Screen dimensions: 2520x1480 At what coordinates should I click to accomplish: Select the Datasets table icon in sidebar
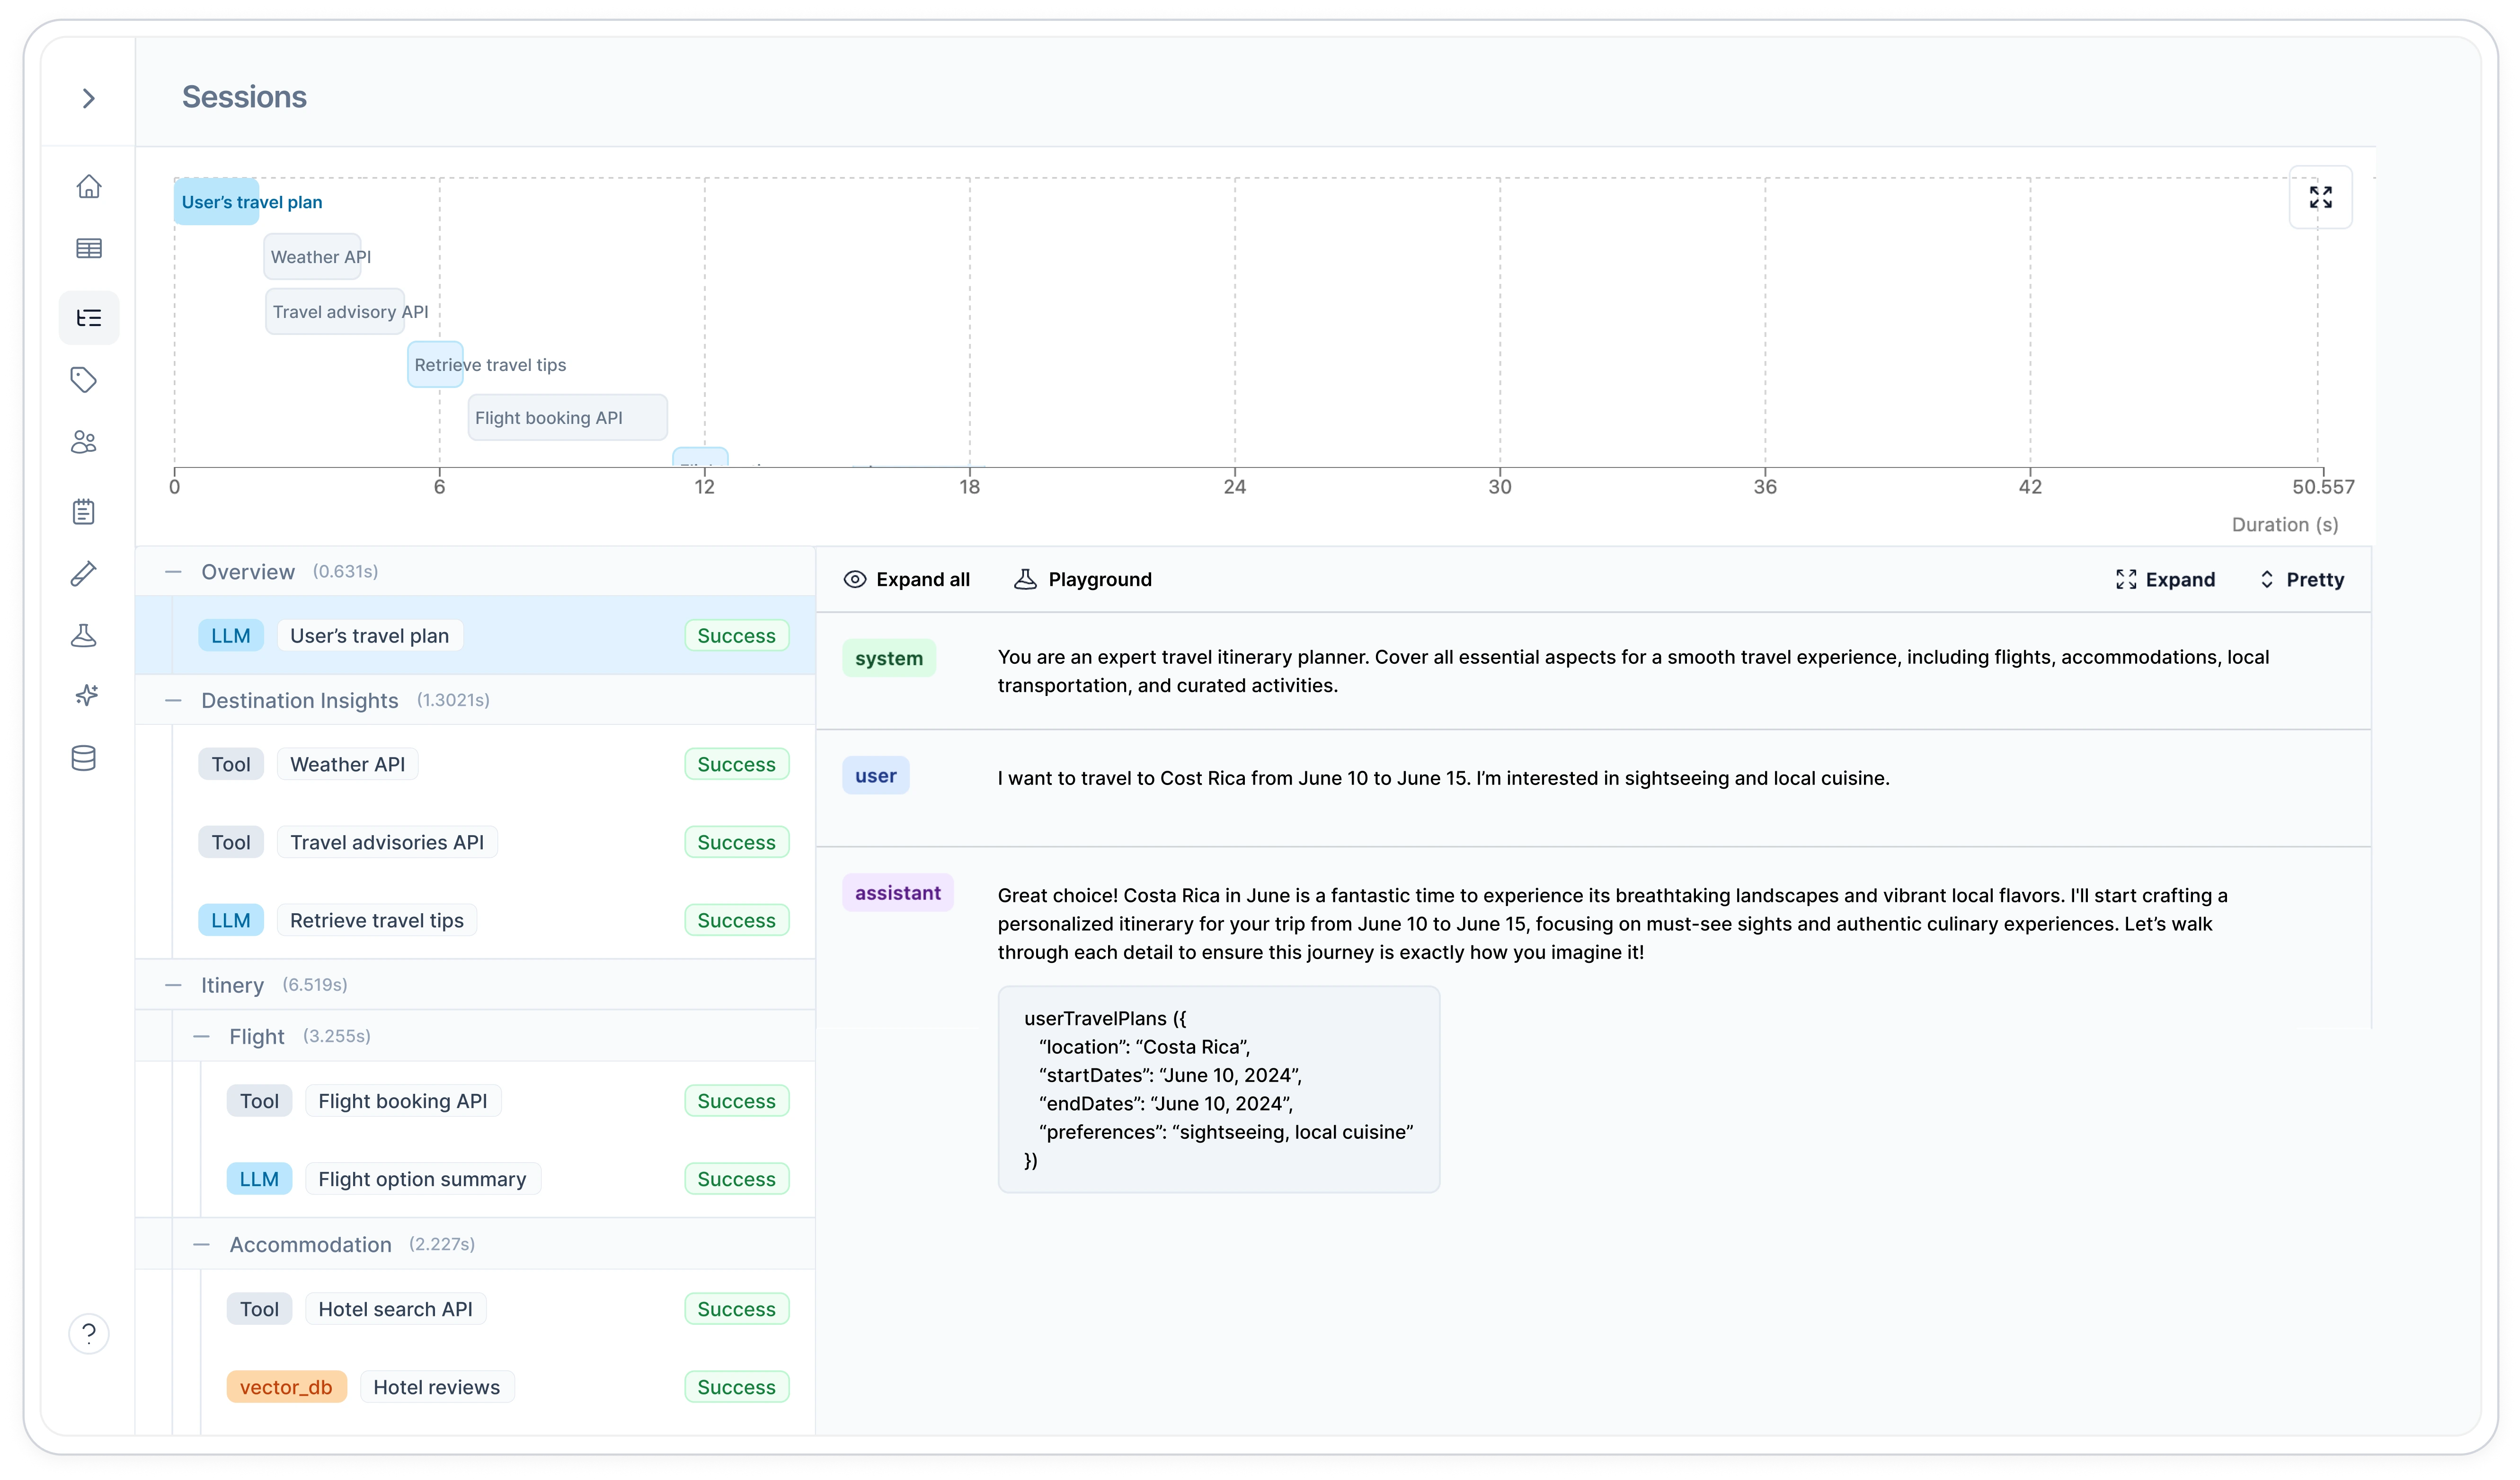click(88, 248)
